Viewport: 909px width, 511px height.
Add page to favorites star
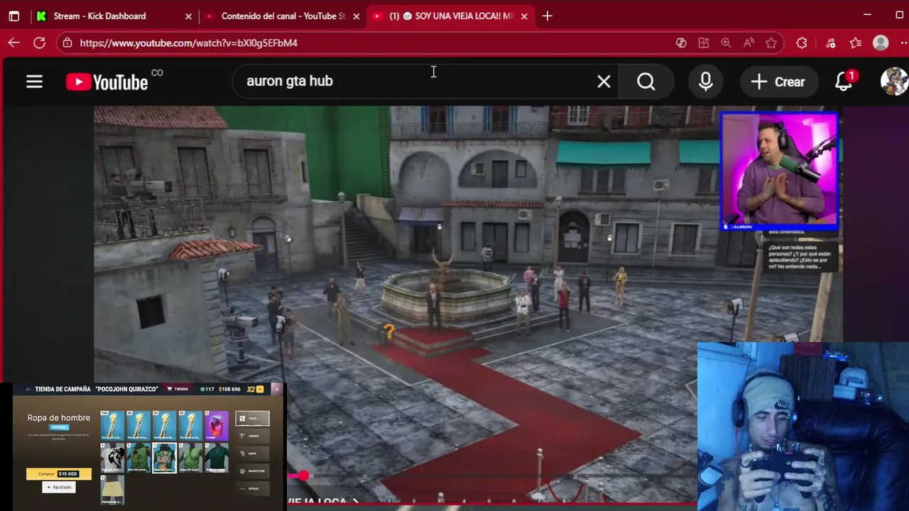click(771, 43)
